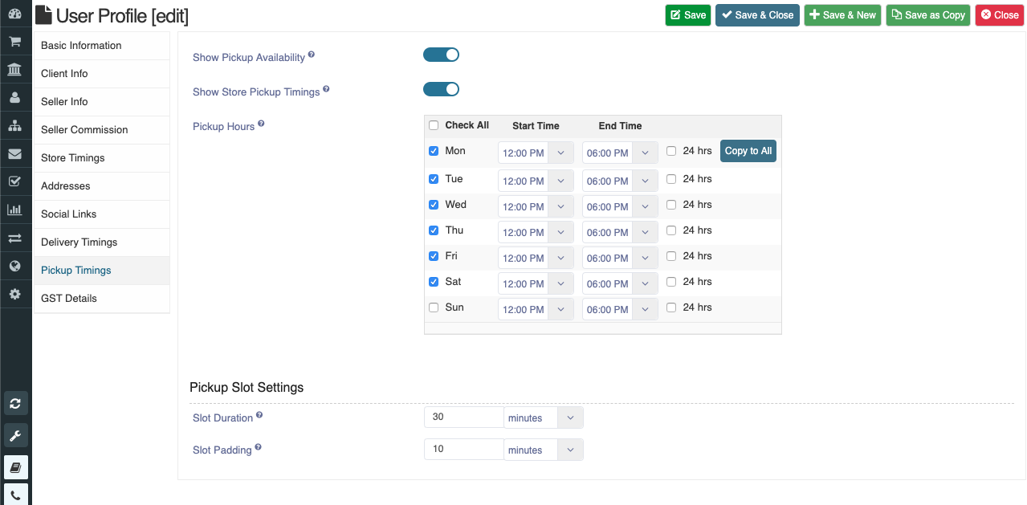Toggle Show Store Pickup Timings switch
This screenshot has height=505, width=1027.
(441, 89)
